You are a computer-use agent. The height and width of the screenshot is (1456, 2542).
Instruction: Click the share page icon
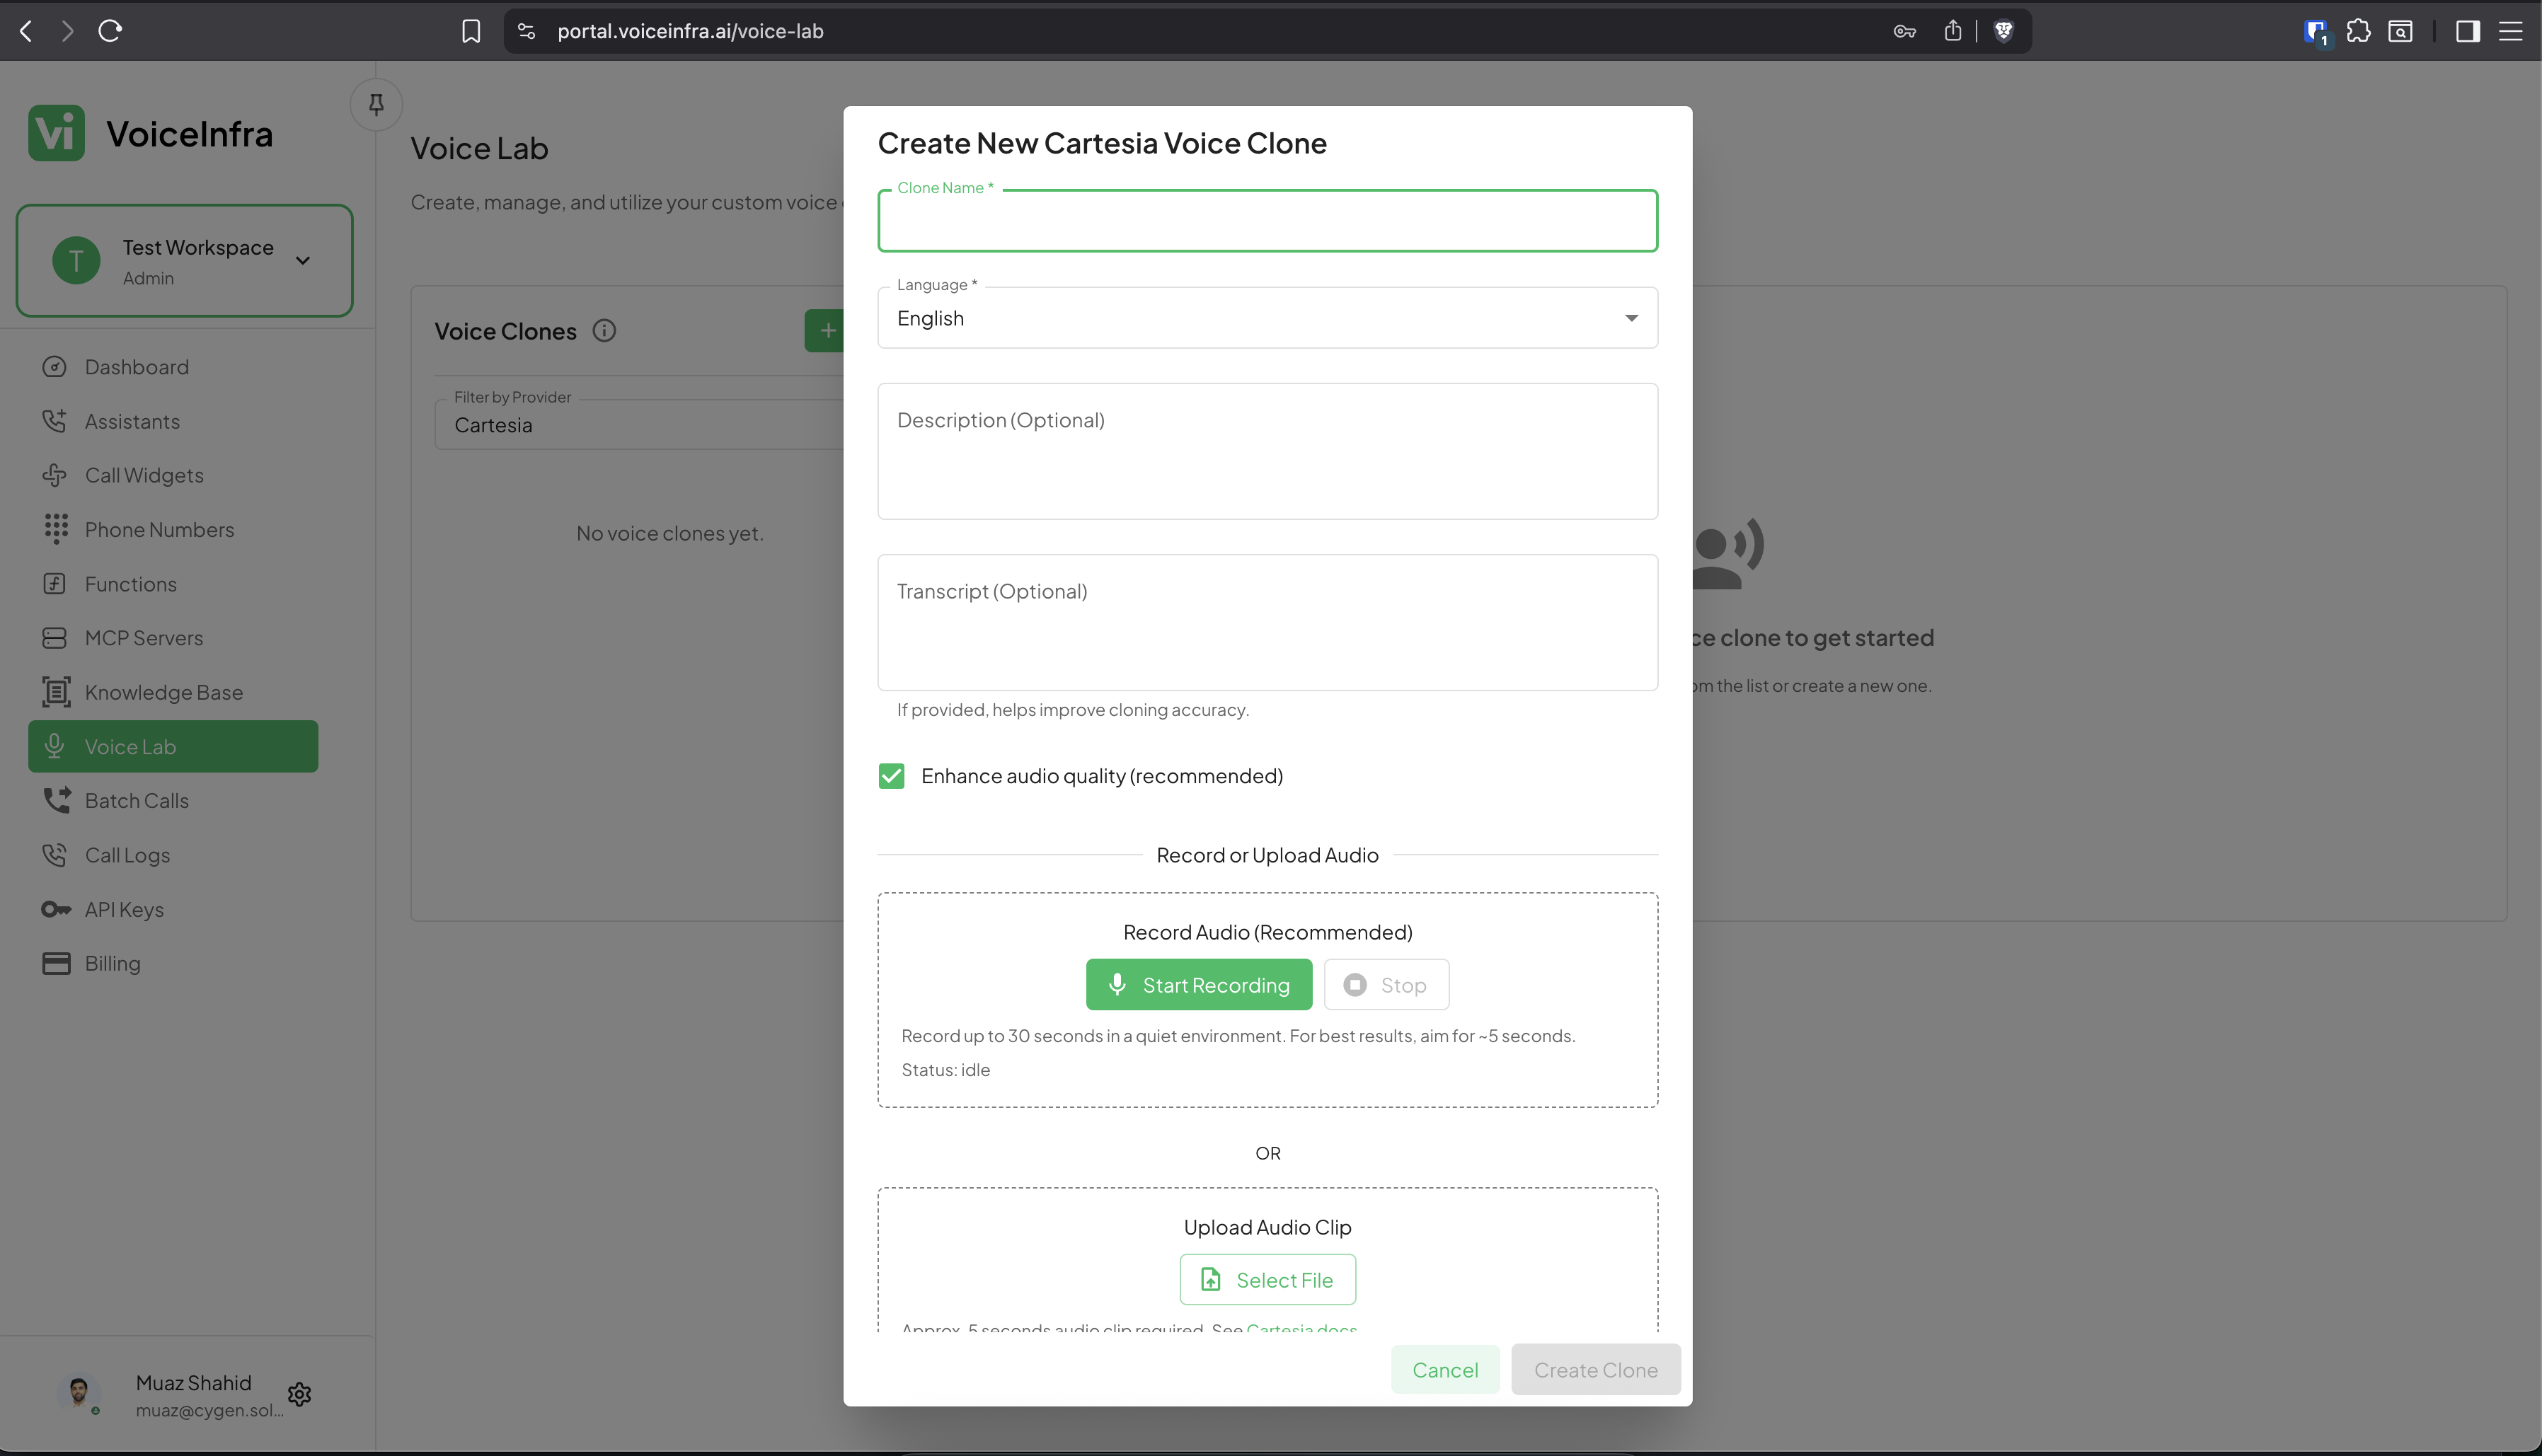(1953, 31)
